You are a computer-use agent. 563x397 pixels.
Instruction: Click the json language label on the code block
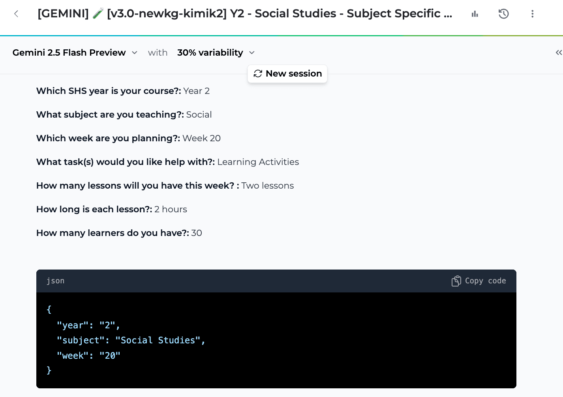click(x=55, y=281)
